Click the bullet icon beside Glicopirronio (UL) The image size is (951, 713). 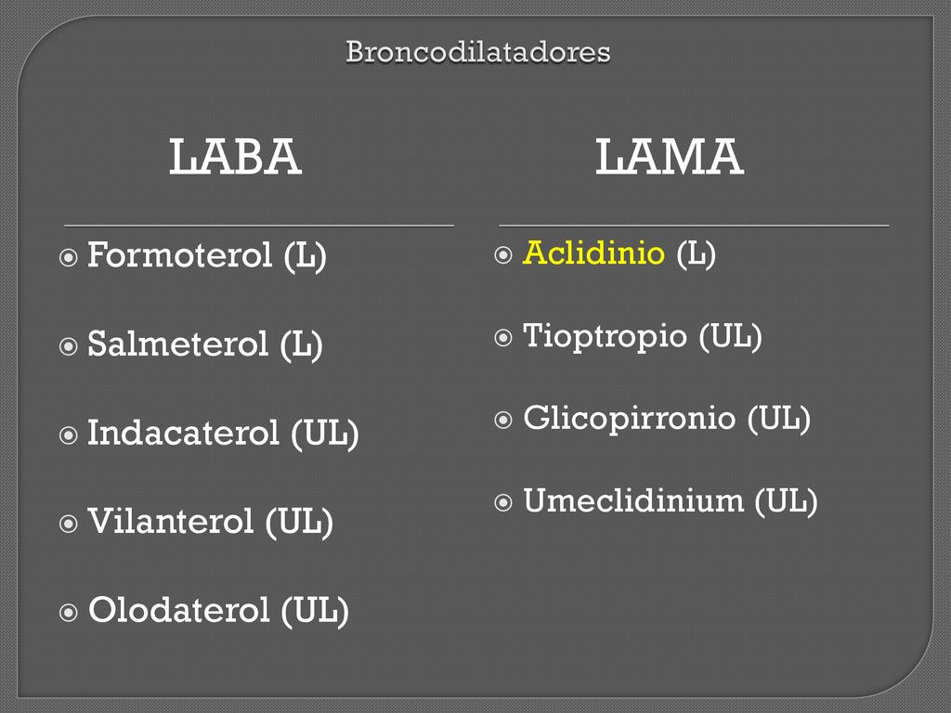(503, 420)
